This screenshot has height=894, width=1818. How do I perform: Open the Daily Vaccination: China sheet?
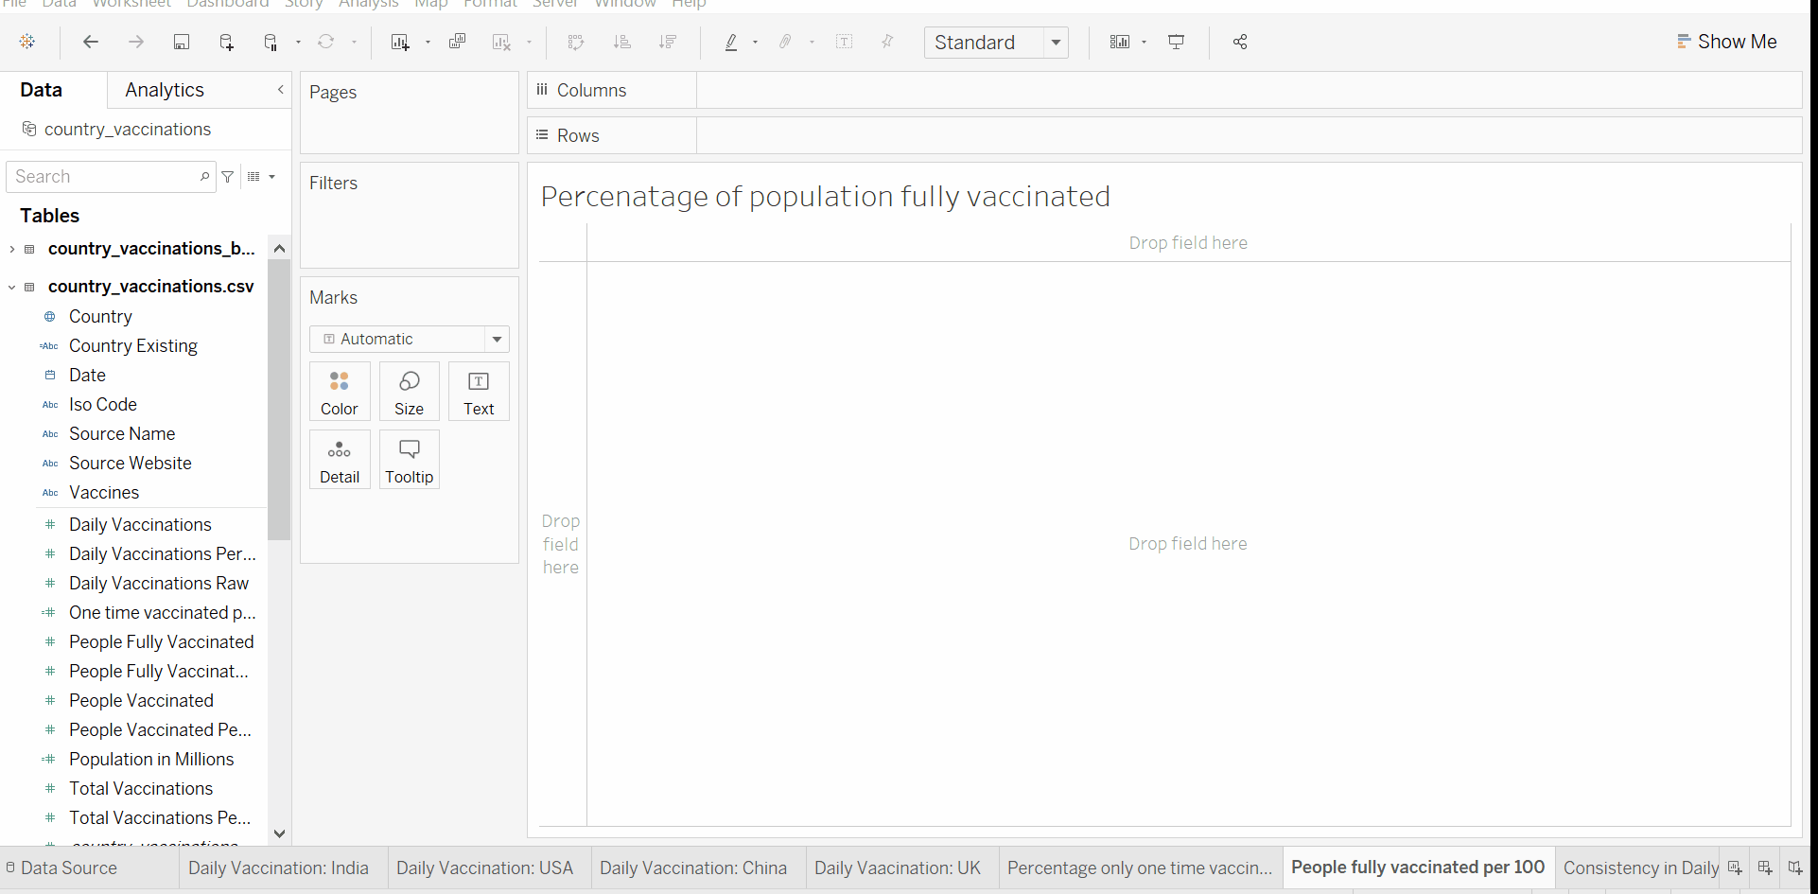(693, 868)
